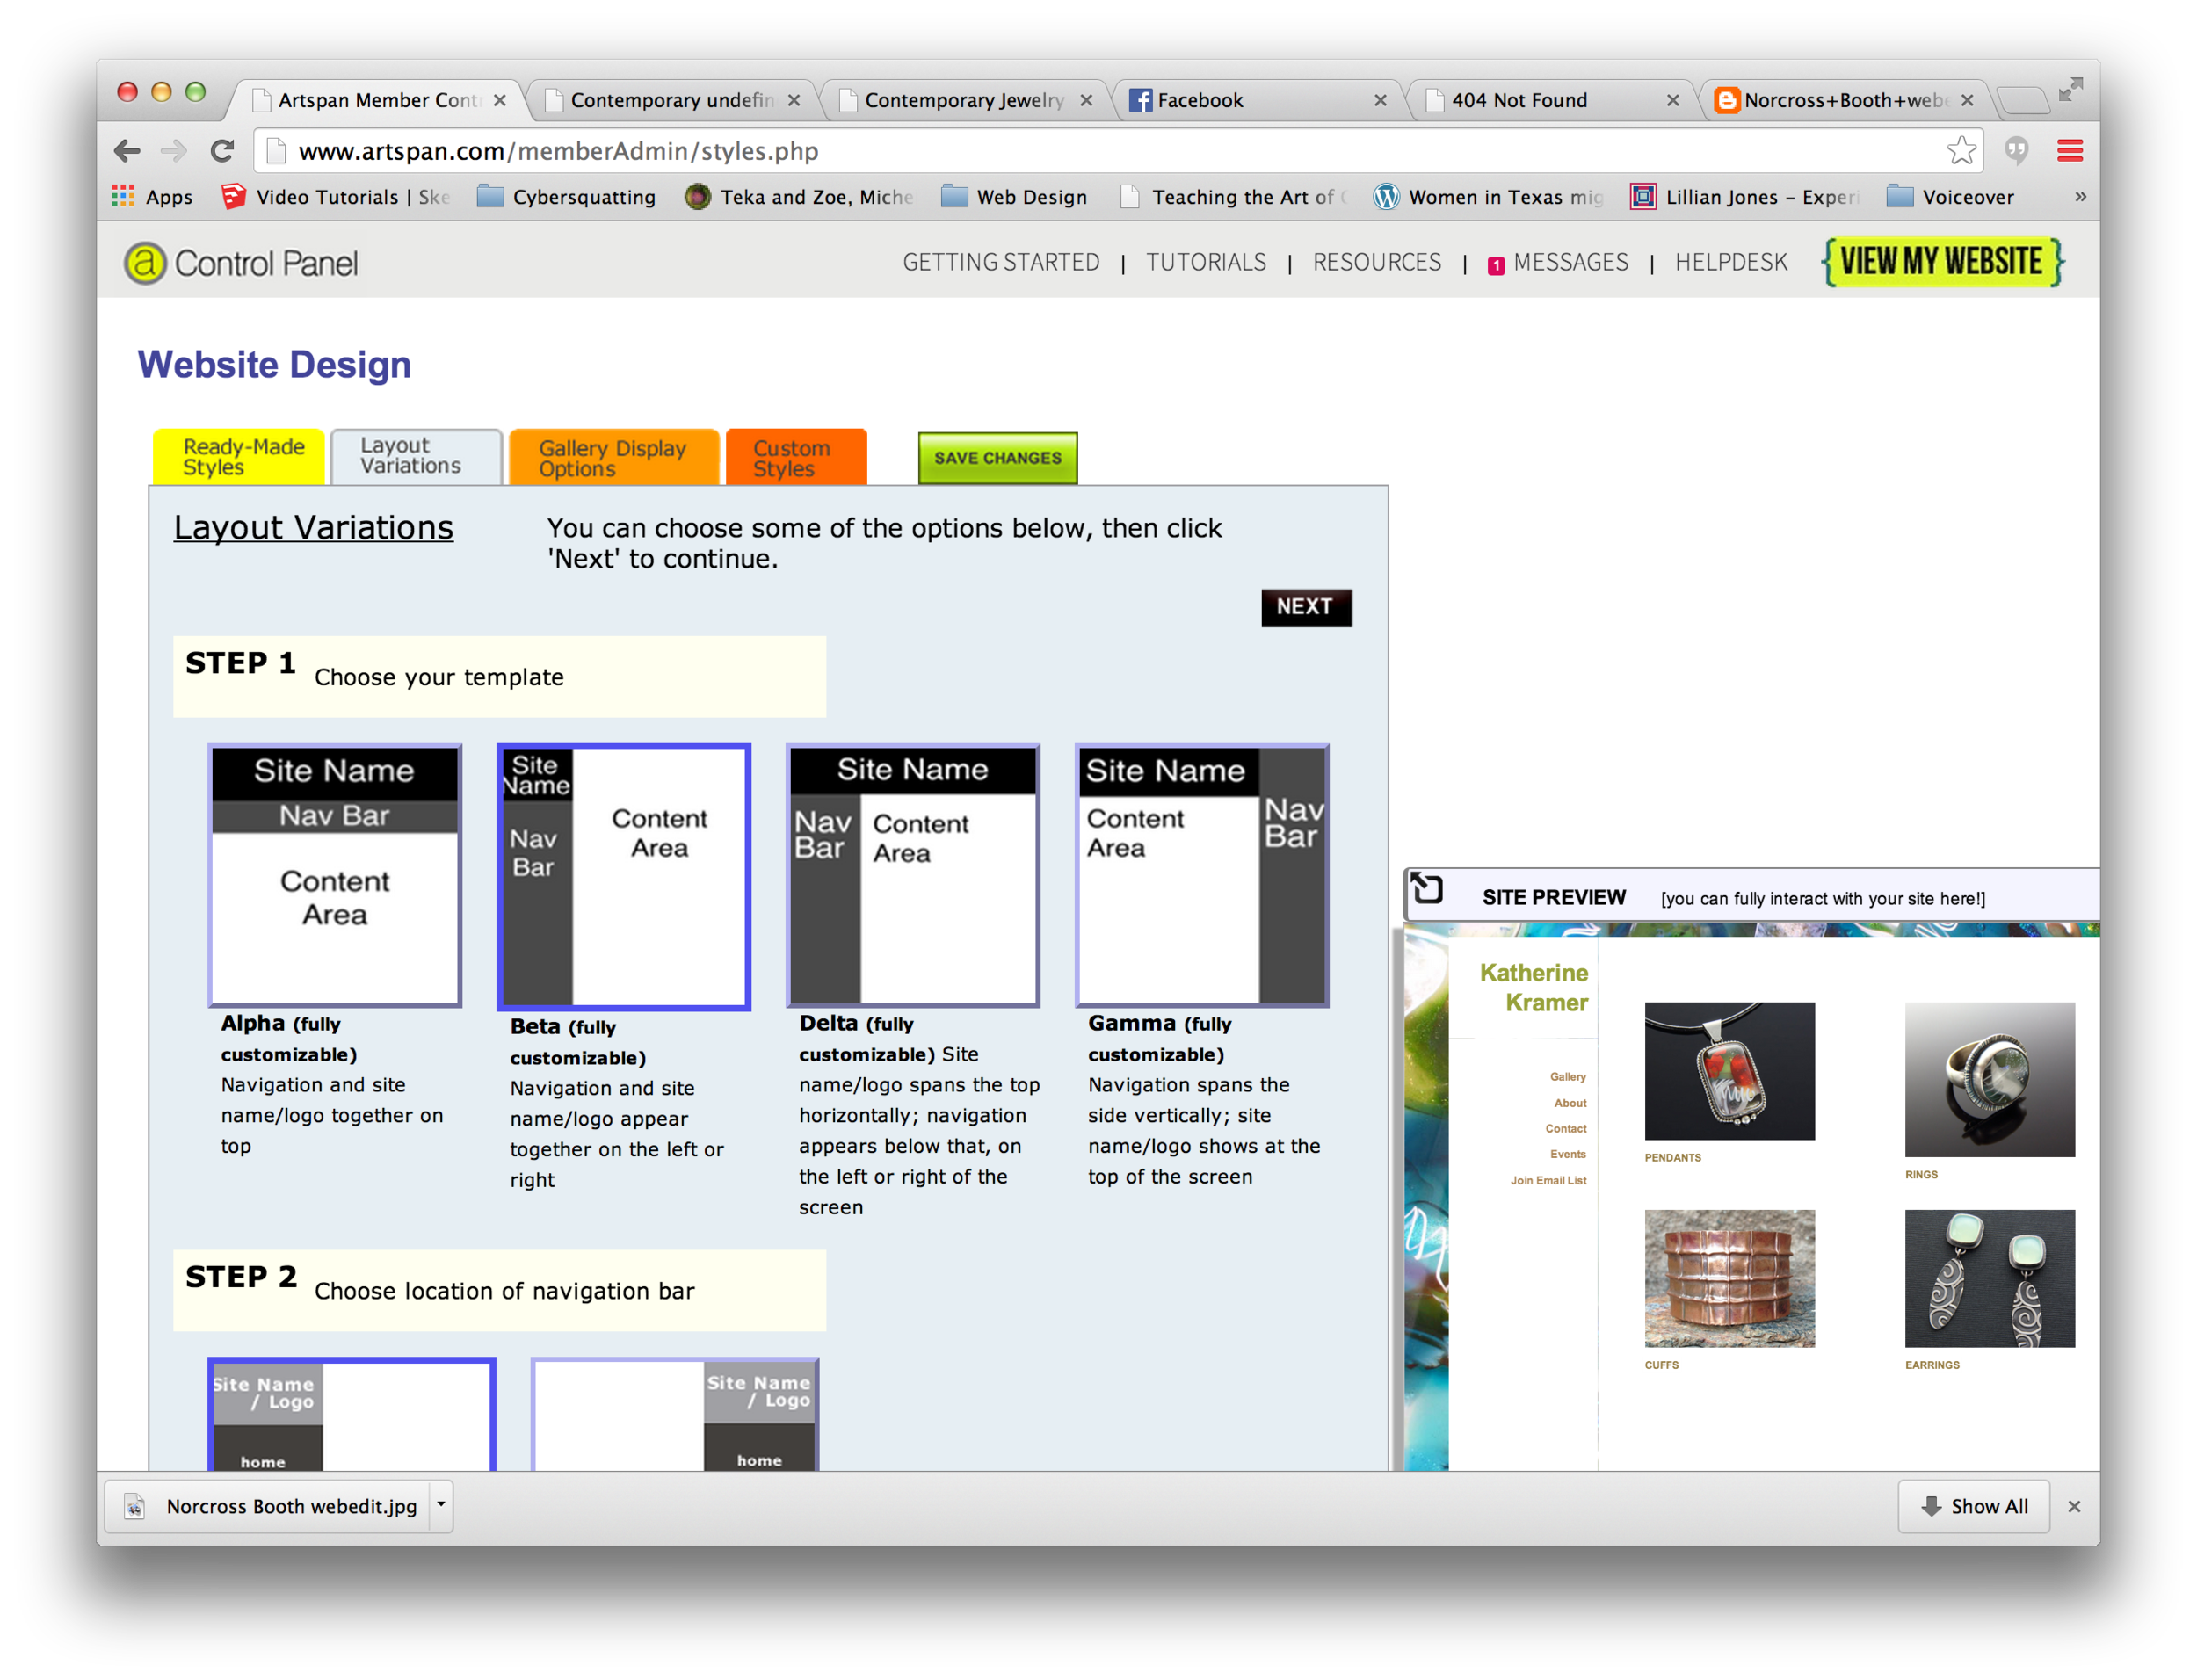Click the black NEXT button
This screenshot has width=2197, height=1680.
pos(1305,607)
